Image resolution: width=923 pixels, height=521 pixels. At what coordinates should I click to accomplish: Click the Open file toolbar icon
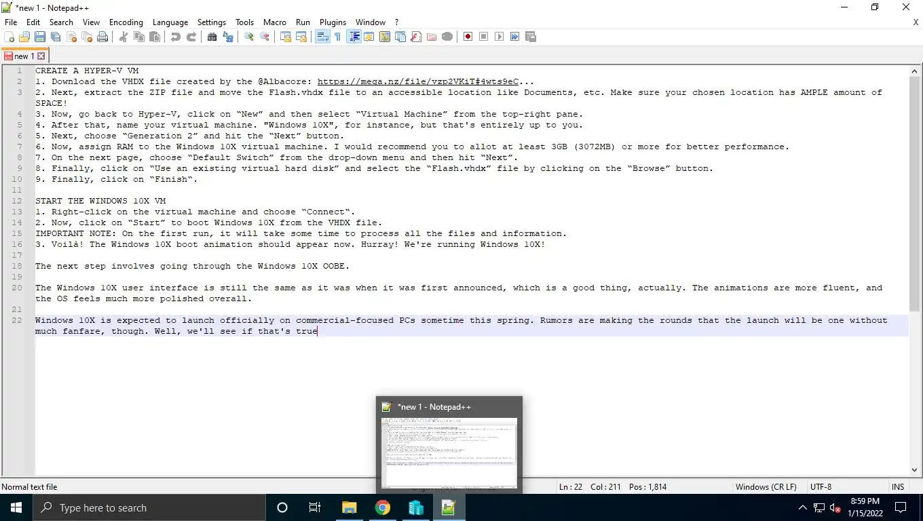(x=24, y=37)
